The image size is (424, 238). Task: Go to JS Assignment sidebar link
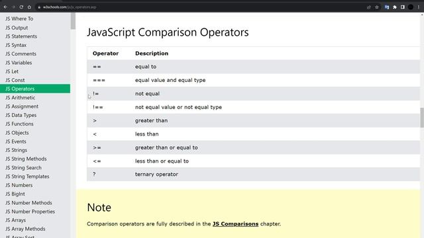point(22,106)
